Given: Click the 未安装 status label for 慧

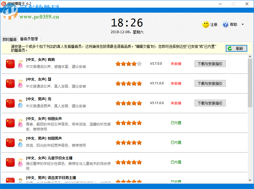Looking at the screenshot, I should 176,83.
